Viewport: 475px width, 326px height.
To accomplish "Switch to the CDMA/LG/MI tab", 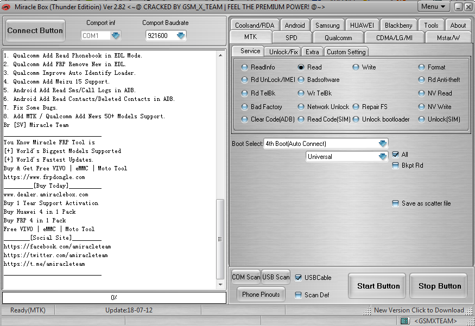I will [x=395, y=38].
